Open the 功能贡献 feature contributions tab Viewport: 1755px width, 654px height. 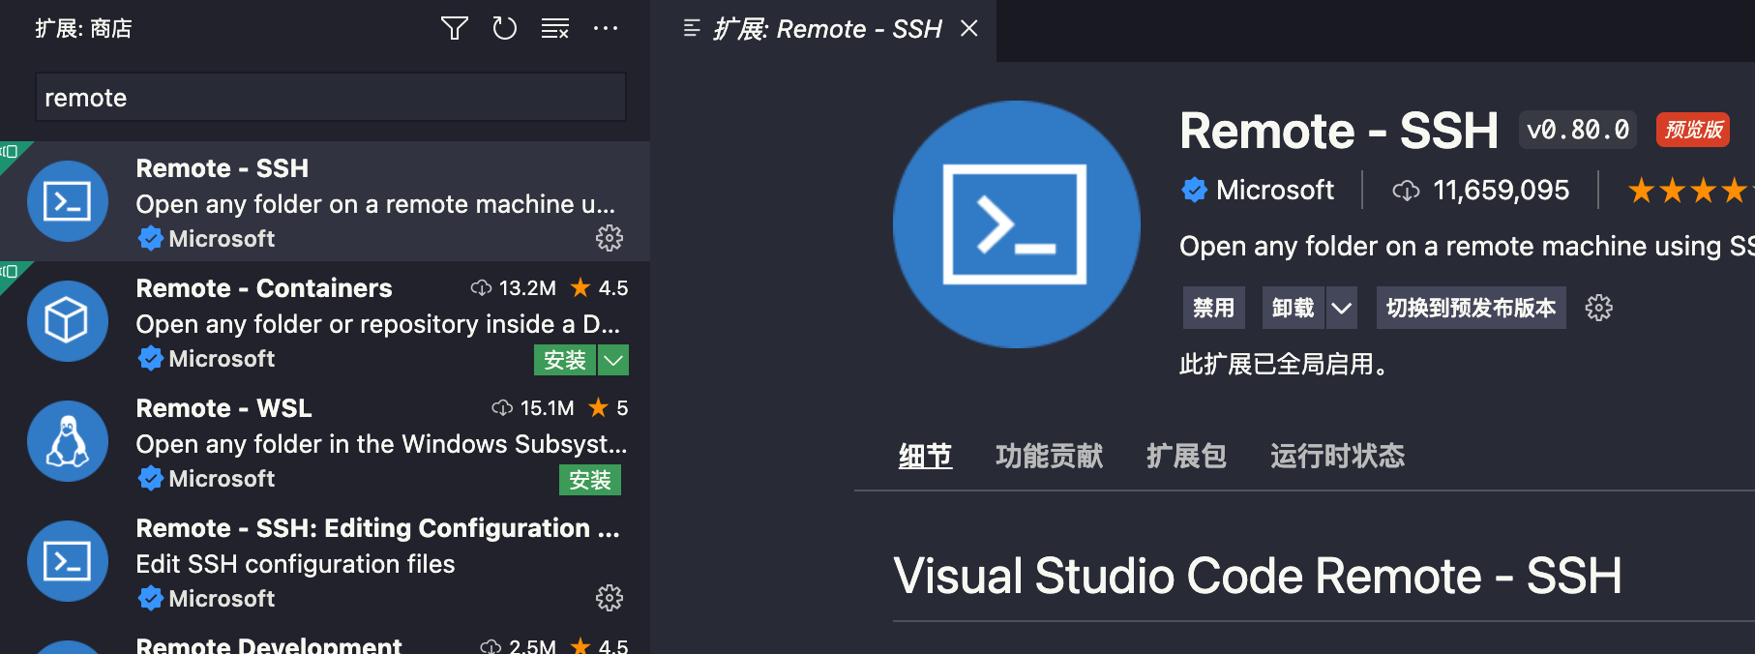[1050, 455]
